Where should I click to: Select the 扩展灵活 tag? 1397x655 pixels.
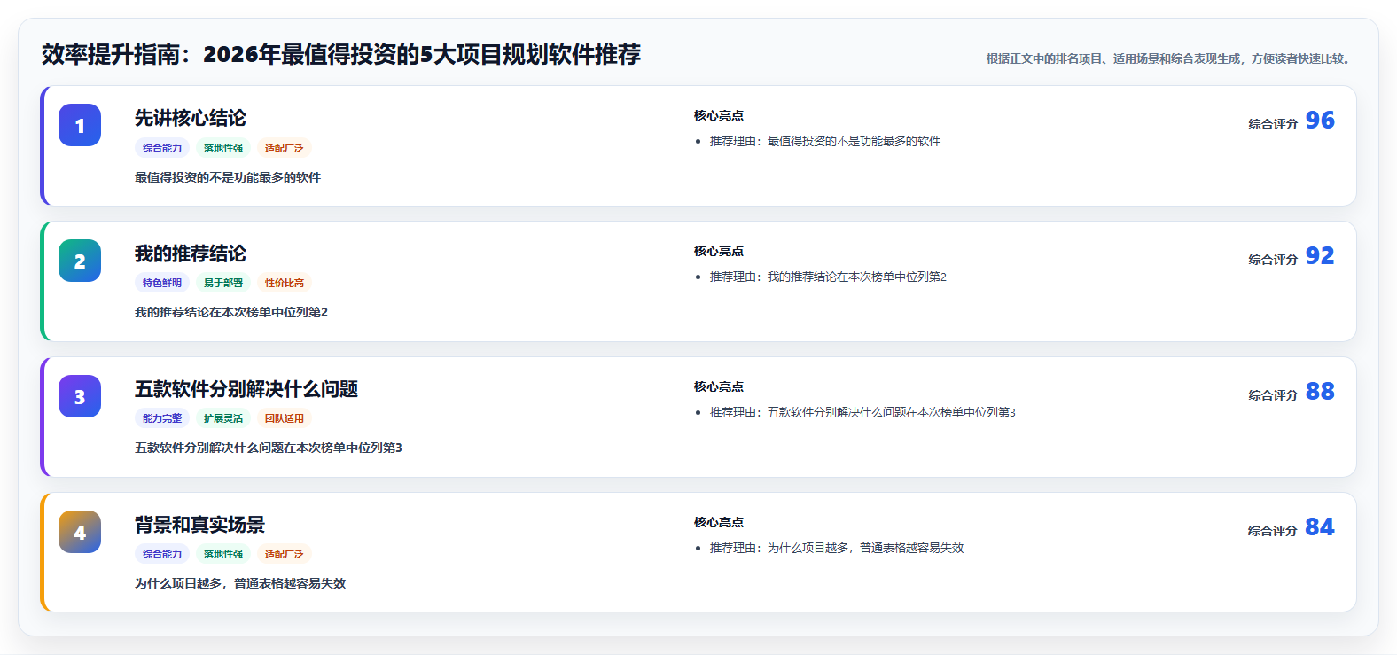click(223, 418)
